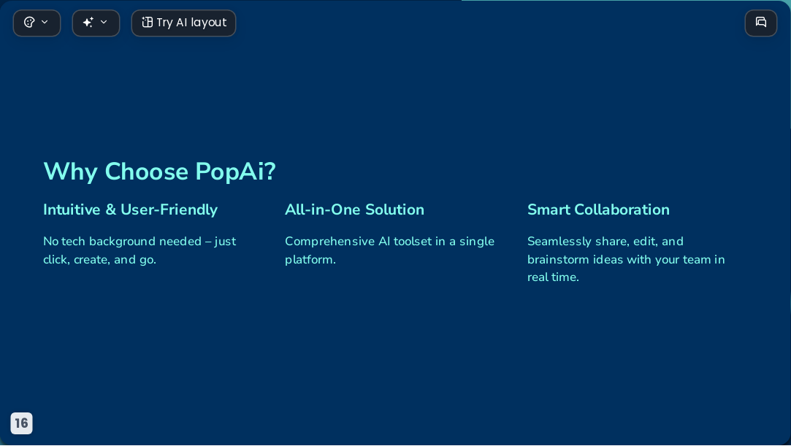The width and height of the screenshot is (791, 446).
Task: Open the theme palette dropdown
Action: pyautogui.click(x=37, y=23)
